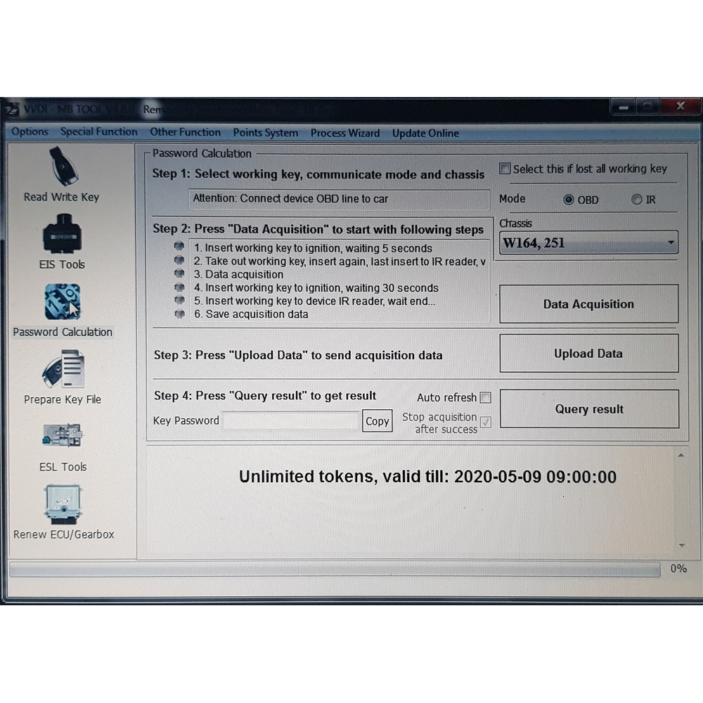Click the Query result button

[x=589, y=409]
